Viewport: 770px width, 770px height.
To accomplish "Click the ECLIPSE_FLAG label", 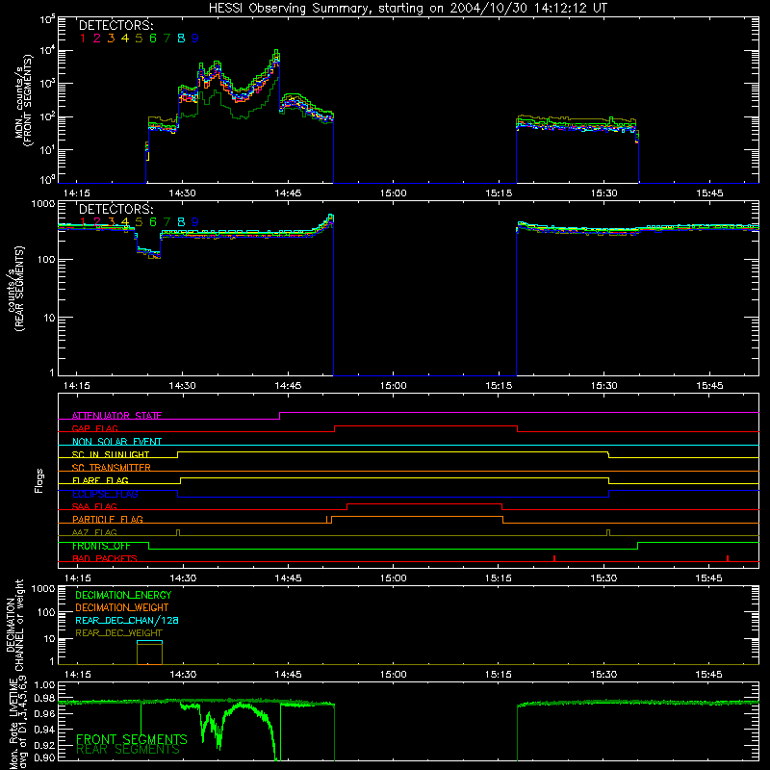I will [x=105, y=494].
